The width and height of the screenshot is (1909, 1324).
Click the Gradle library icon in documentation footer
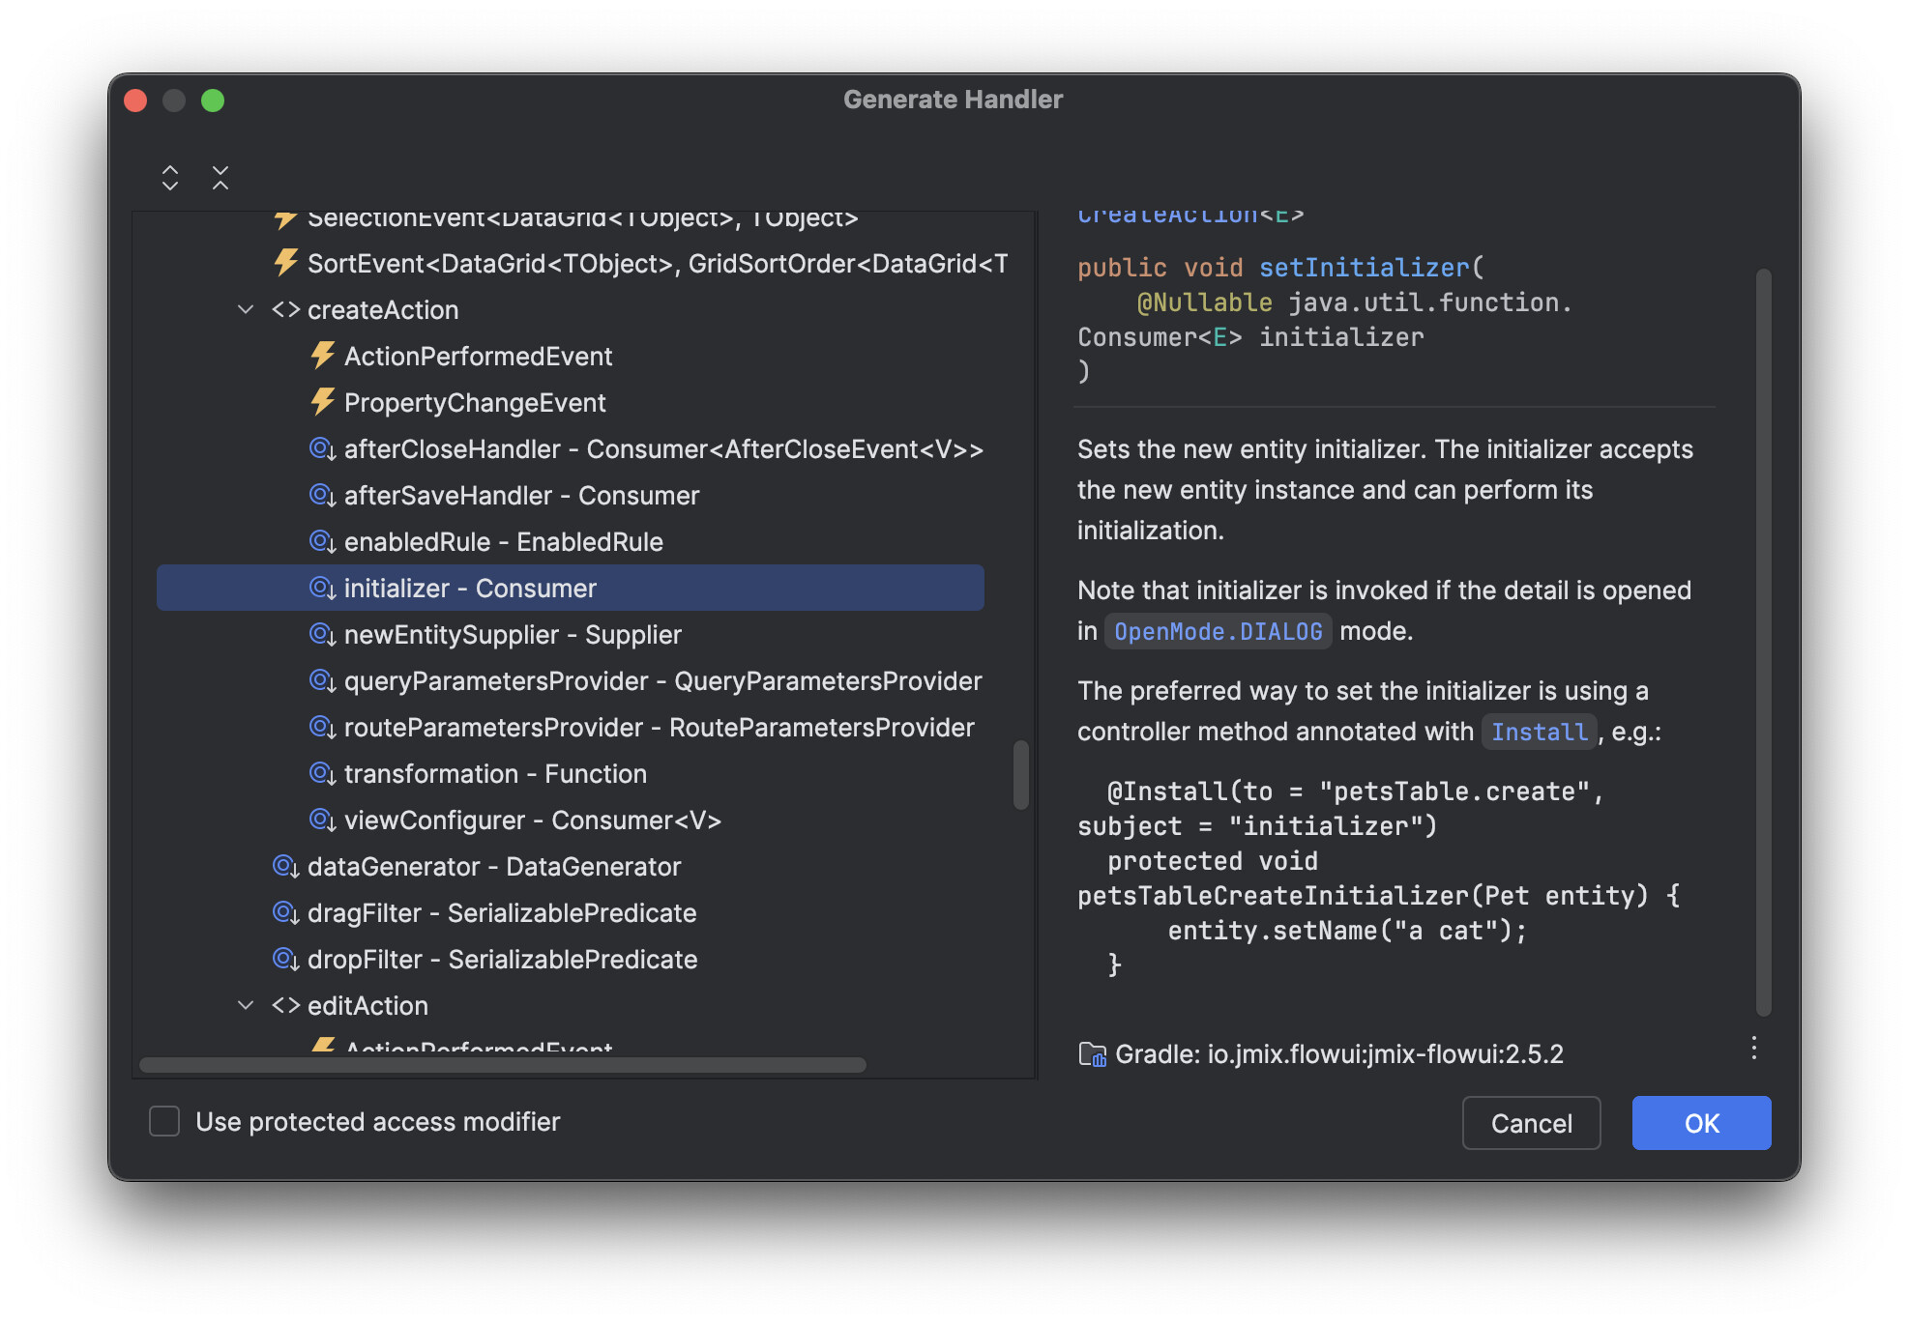point(1093,1054)
